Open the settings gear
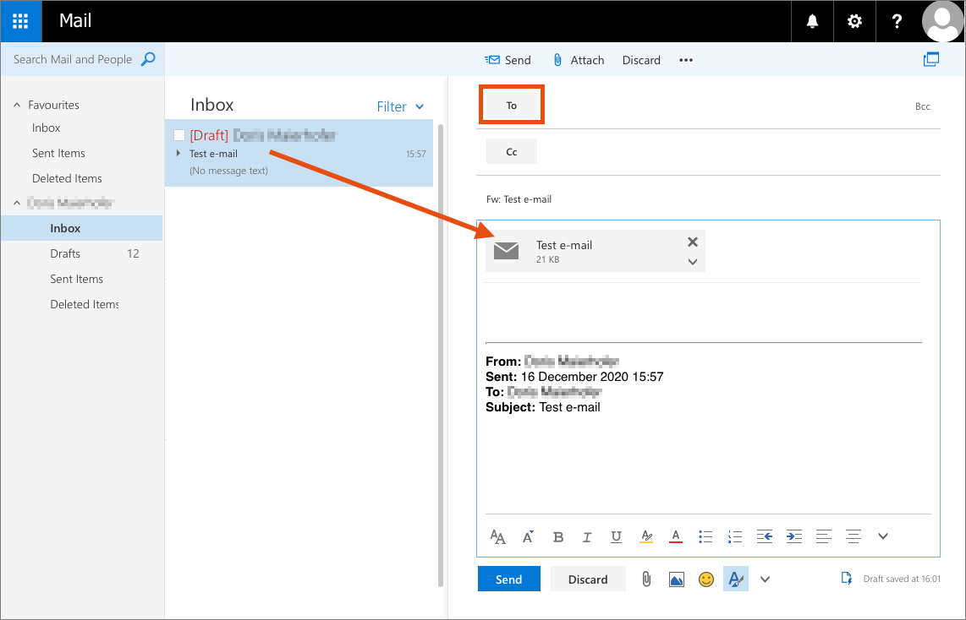The image size is (966, 620). click(854, 21)
